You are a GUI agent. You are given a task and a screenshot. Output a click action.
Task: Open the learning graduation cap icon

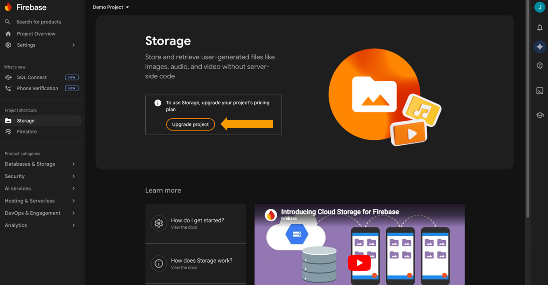coord(539,115)
